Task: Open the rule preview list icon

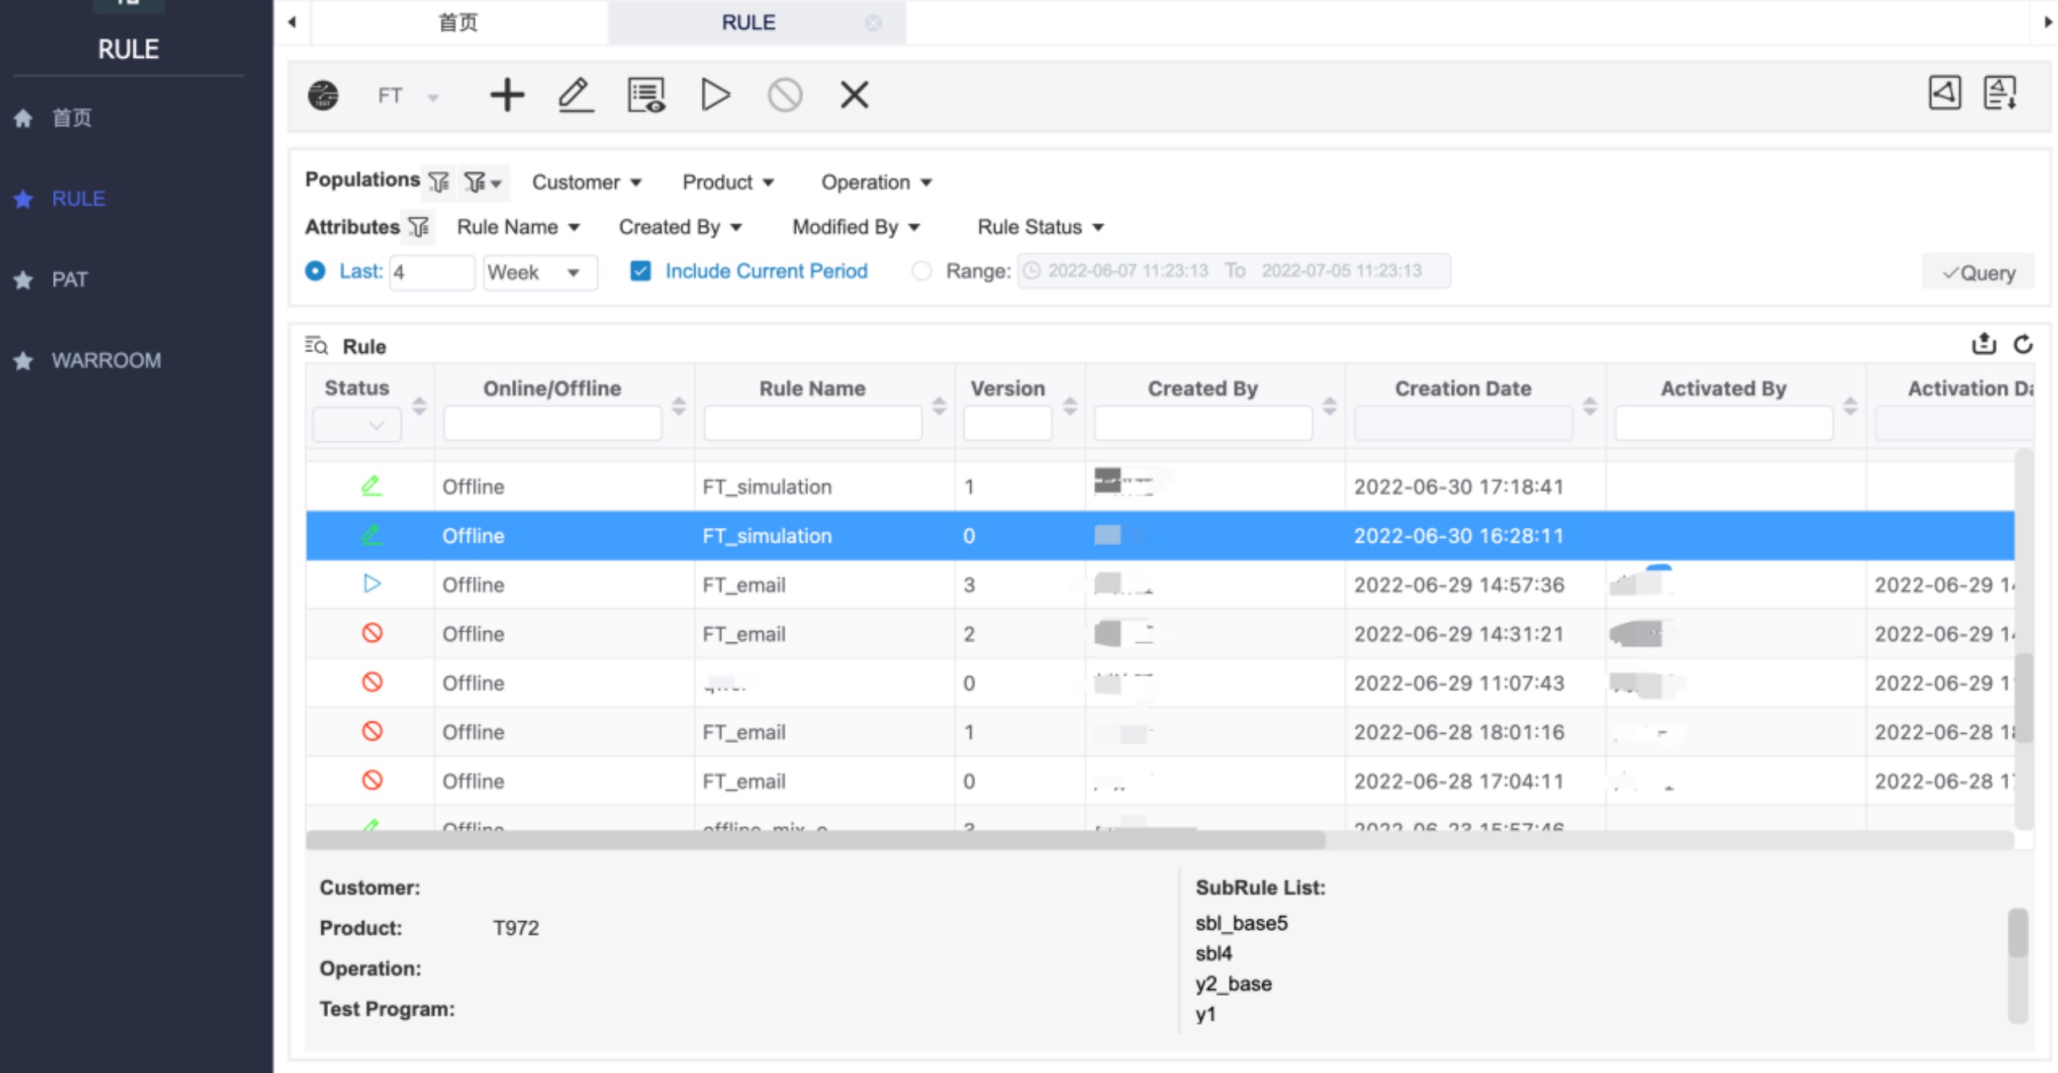Action: pyautogui.click(x=646, y=95)
